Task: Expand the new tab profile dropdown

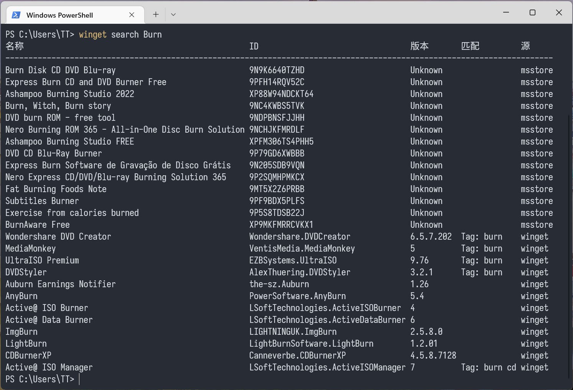Action: [x=173, y=15]
